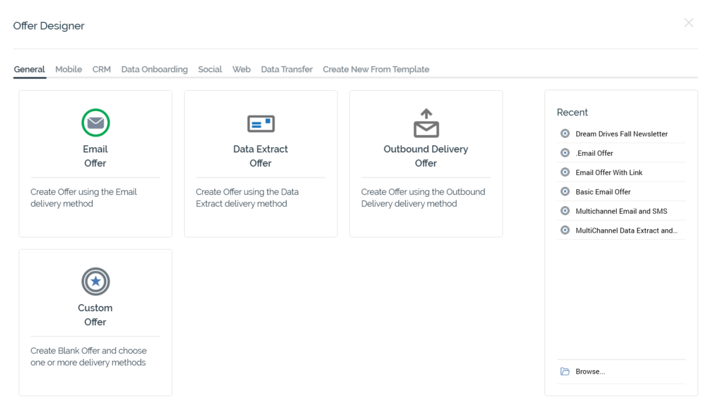709x409 pixels.
Task: Open recent item .Email Offer
Action: tap(594, 153)
